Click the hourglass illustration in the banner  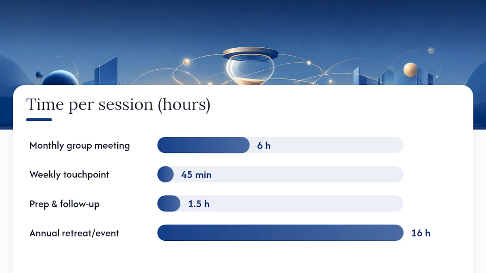250,66
